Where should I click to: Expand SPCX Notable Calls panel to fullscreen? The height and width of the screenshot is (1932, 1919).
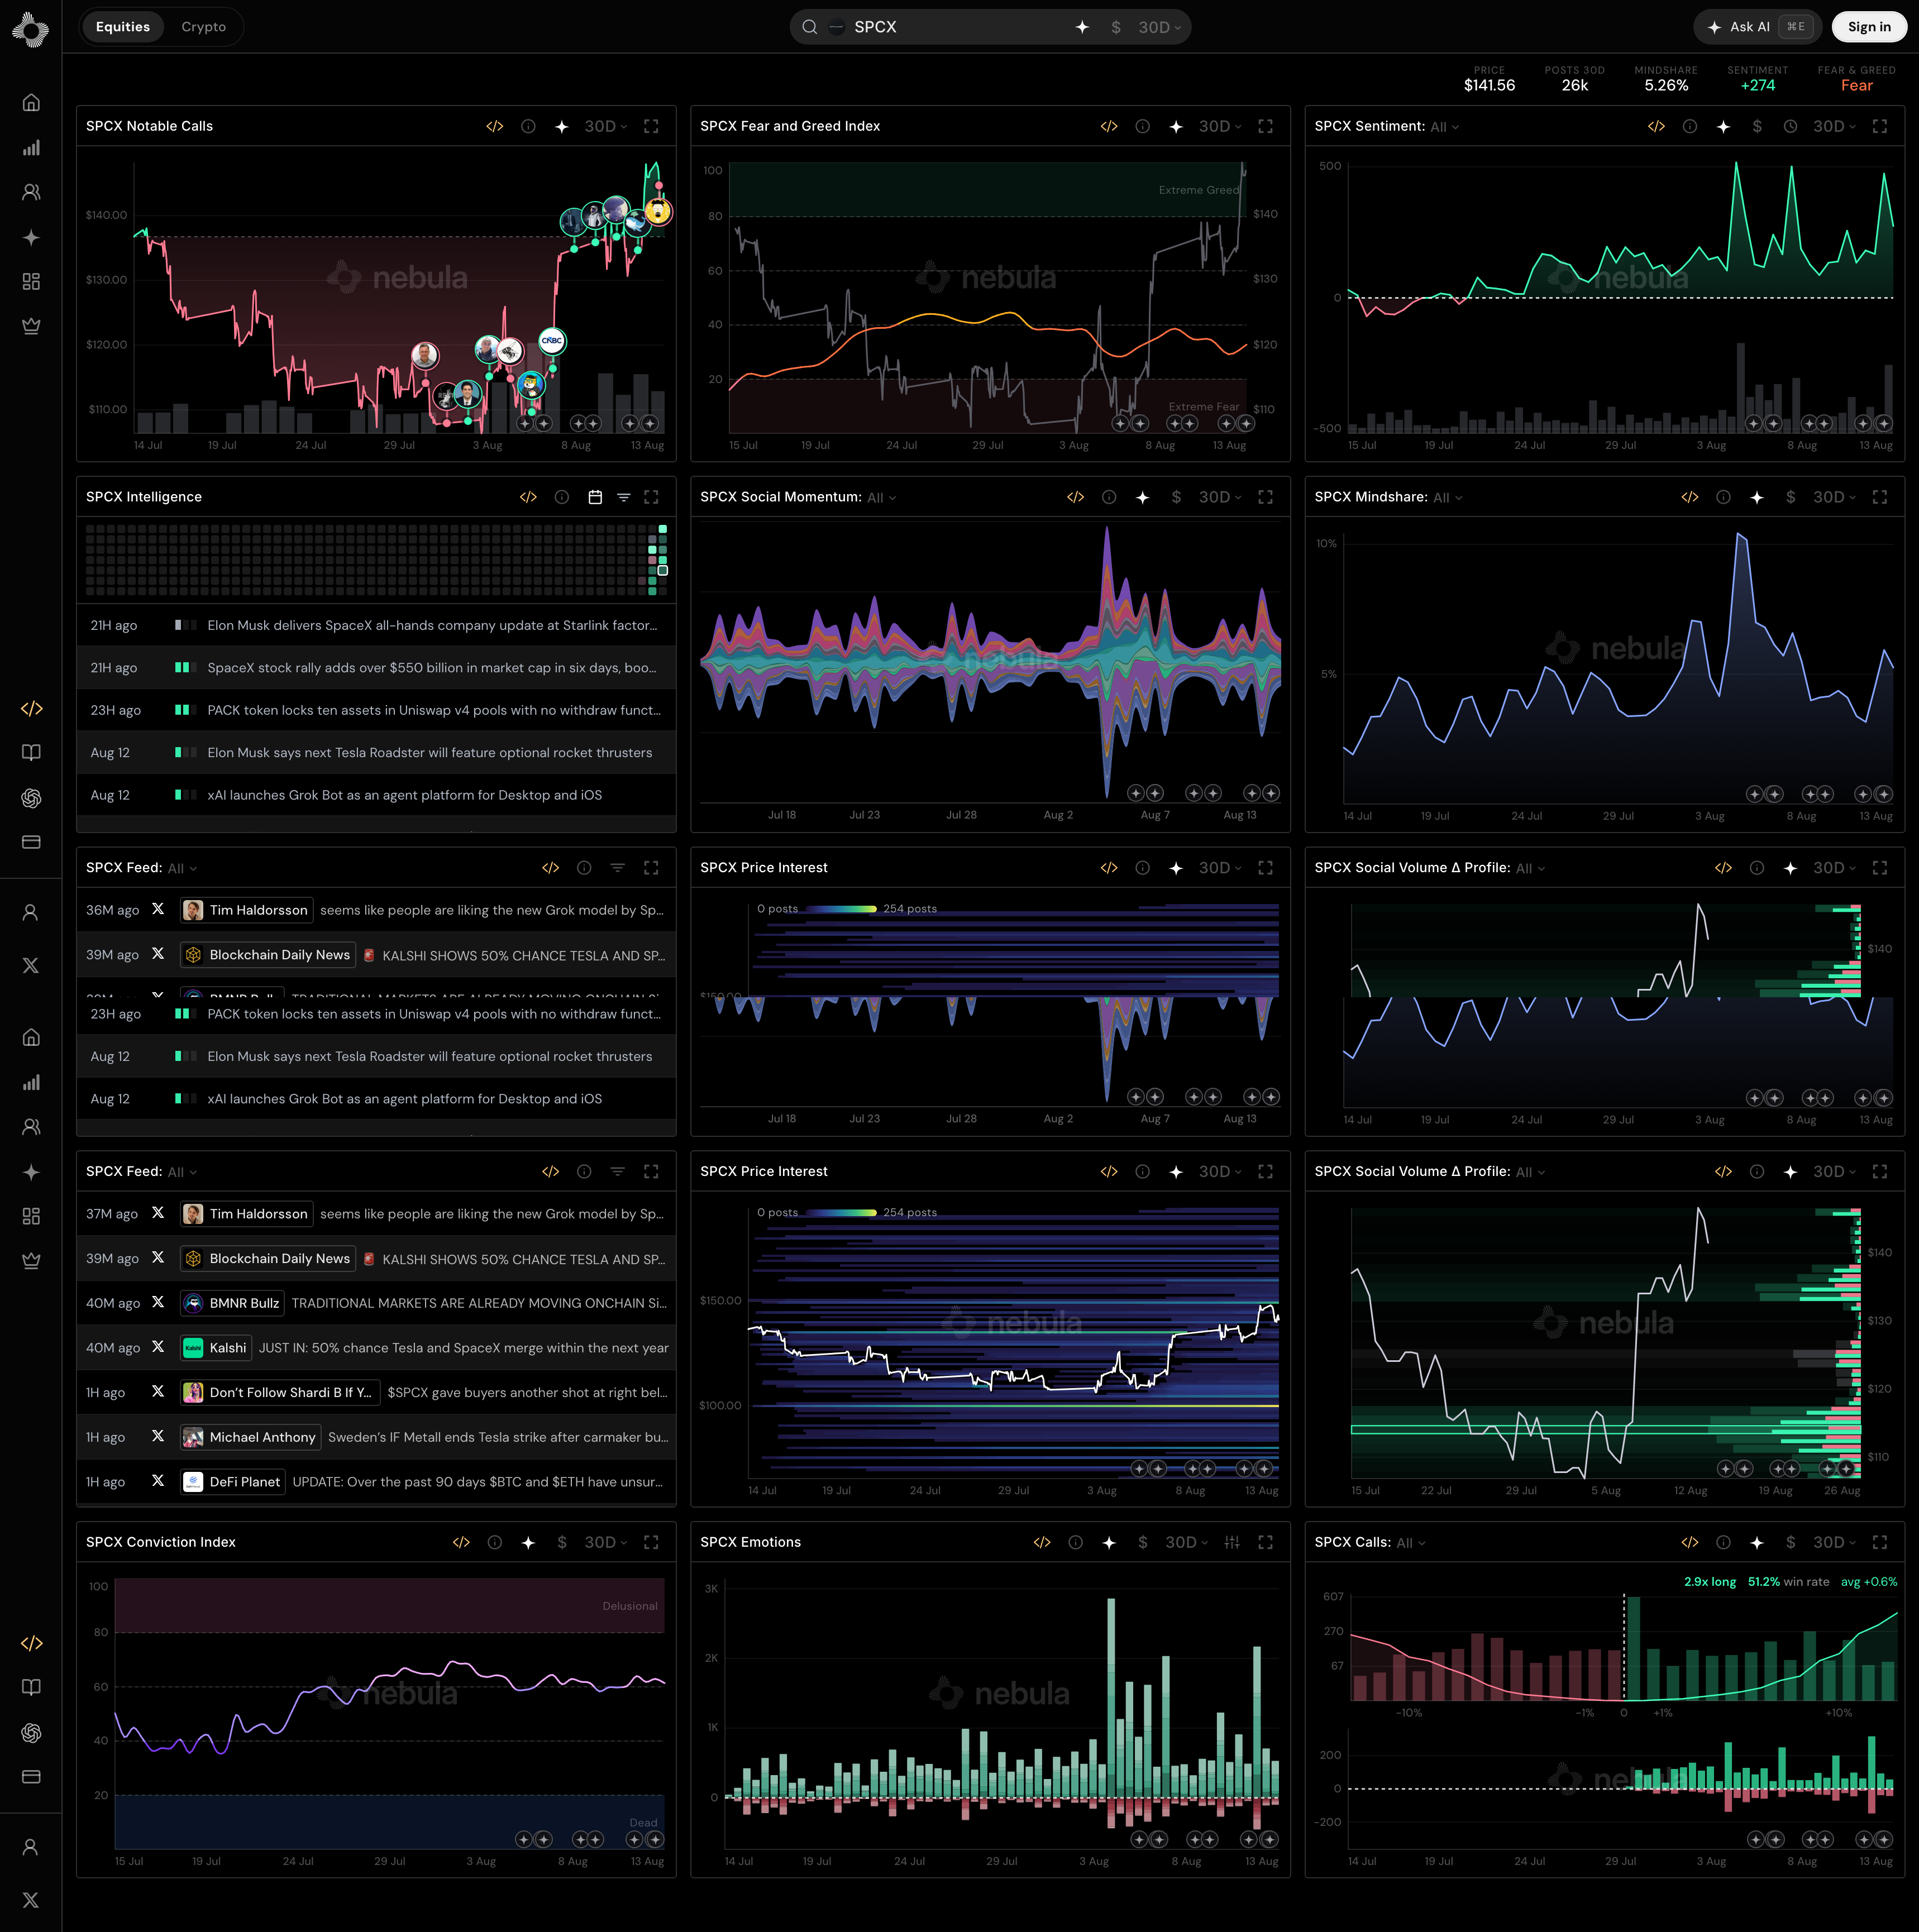coord(651,126)
